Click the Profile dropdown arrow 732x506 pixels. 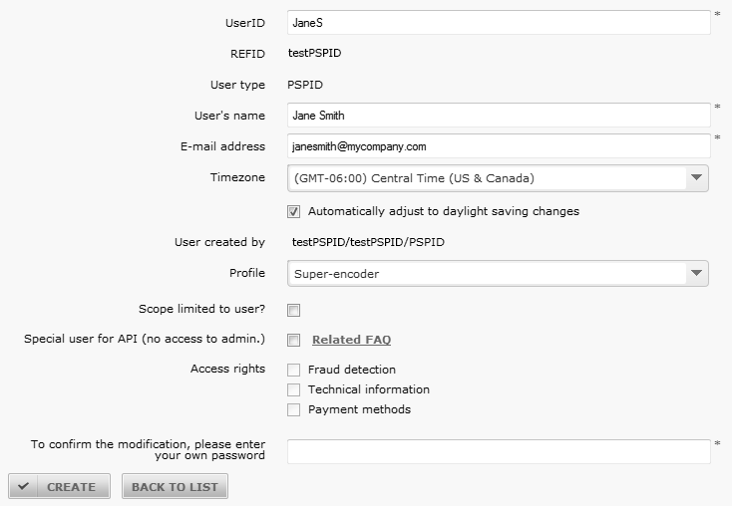pyautogui.click(x=696, y=273)
